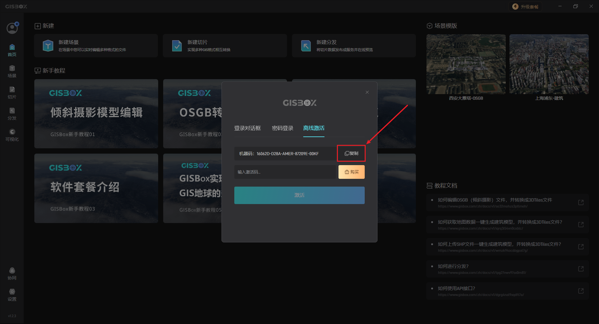Click the 购买 purchase button

click(x=352, y=172)
